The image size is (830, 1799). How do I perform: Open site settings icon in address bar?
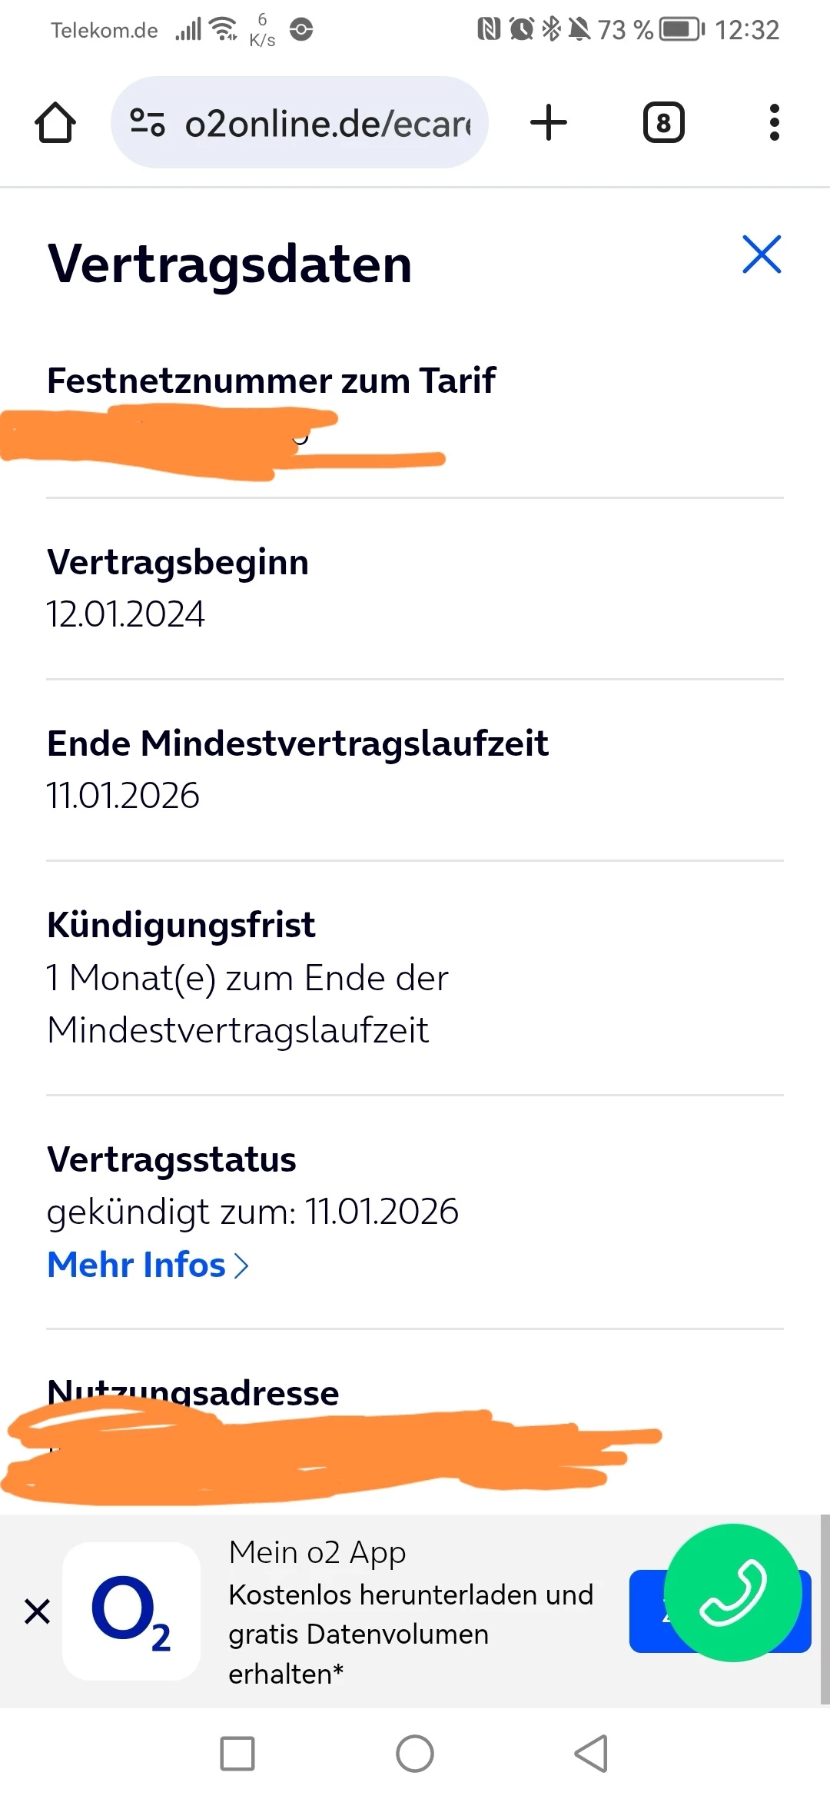tap(147, 123)
